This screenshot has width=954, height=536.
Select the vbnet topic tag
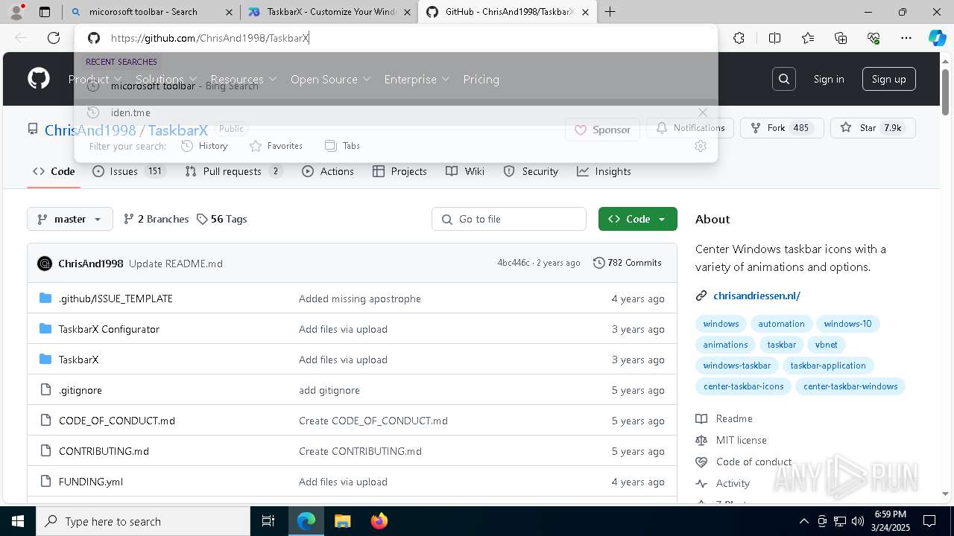(826, 345)
